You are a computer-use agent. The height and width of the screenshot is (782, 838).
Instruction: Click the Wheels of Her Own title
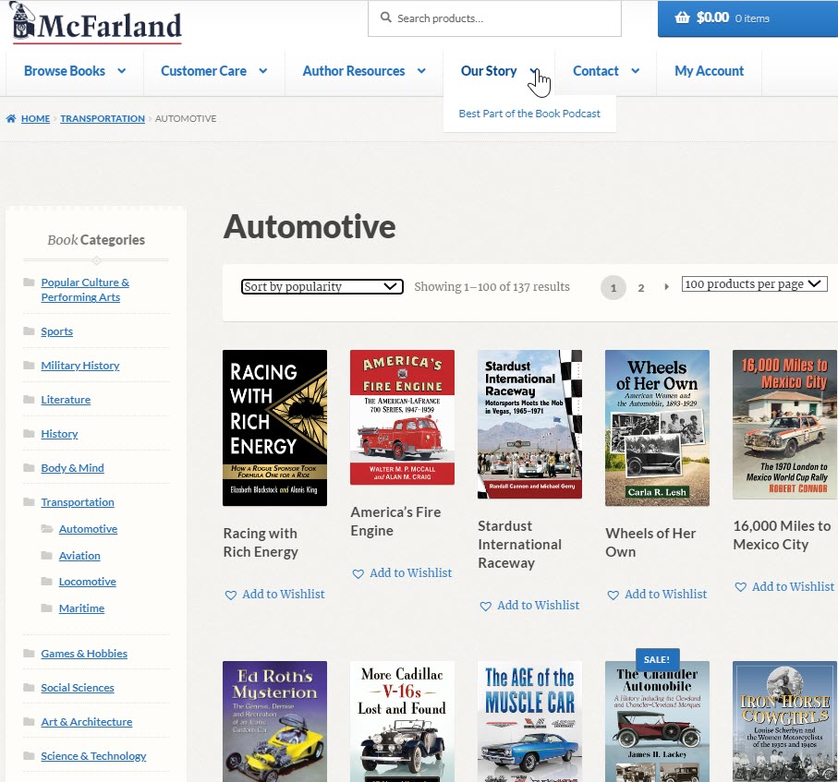tap(650, 543)
